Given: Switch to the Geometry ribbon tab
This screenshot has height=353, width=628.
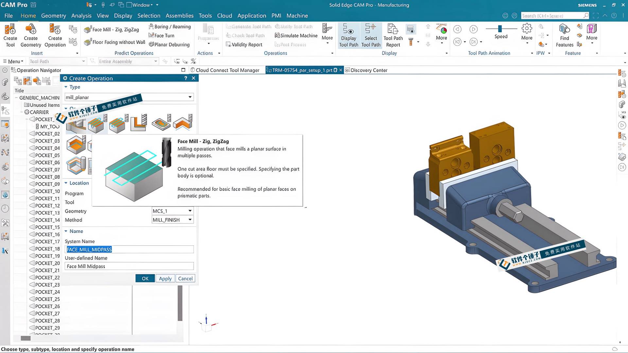Looking at the screenshot, I should tap(53, 16).
